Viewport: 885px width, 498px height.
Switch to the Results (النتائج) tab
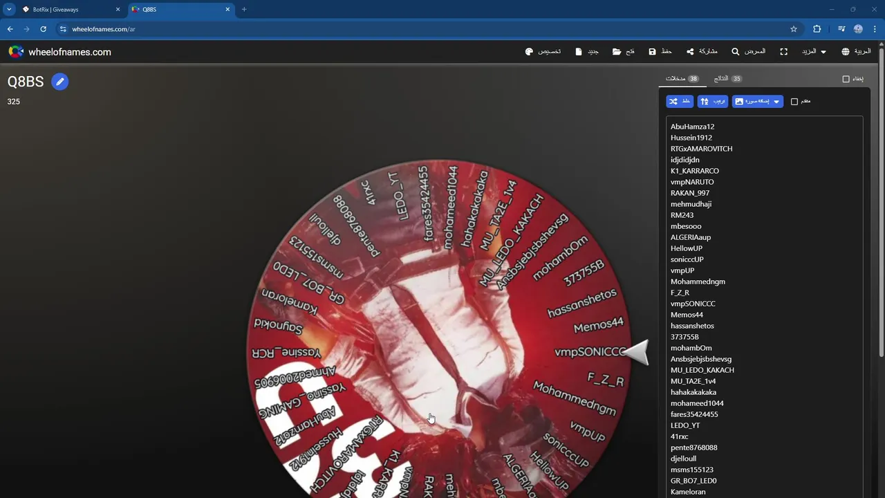pyautogui.click(x=727, y=79)
